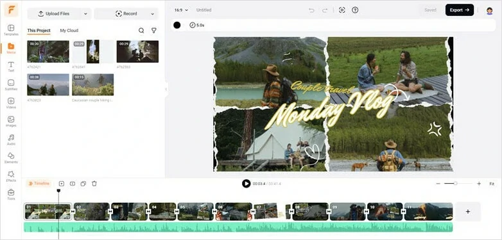Image resolution: width=502 pixels, height=240 pixels.
Task: Select the 00:38 media thumbnail
Action: [x=48, y=84]
